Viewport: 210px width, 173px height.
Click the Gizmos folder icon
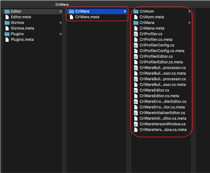[7, 23]
